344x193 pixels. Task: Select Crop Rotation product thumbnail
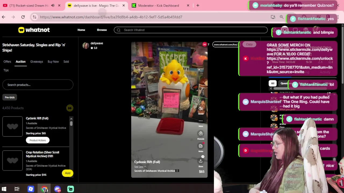click(x=13, y=161)
